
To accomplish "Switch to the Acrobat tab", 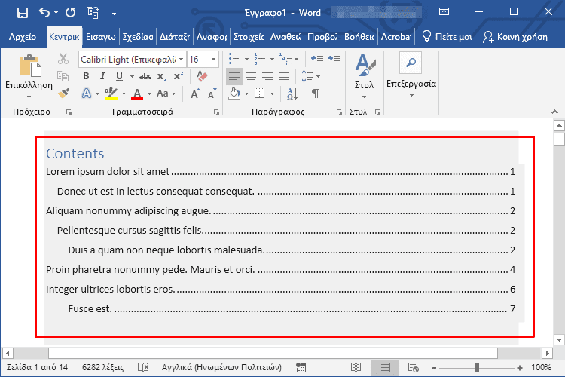I will point(396,37).
